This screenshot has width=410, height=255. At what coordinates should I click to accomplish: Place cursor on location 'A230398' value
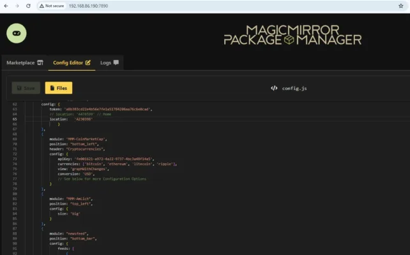point(84,119)
